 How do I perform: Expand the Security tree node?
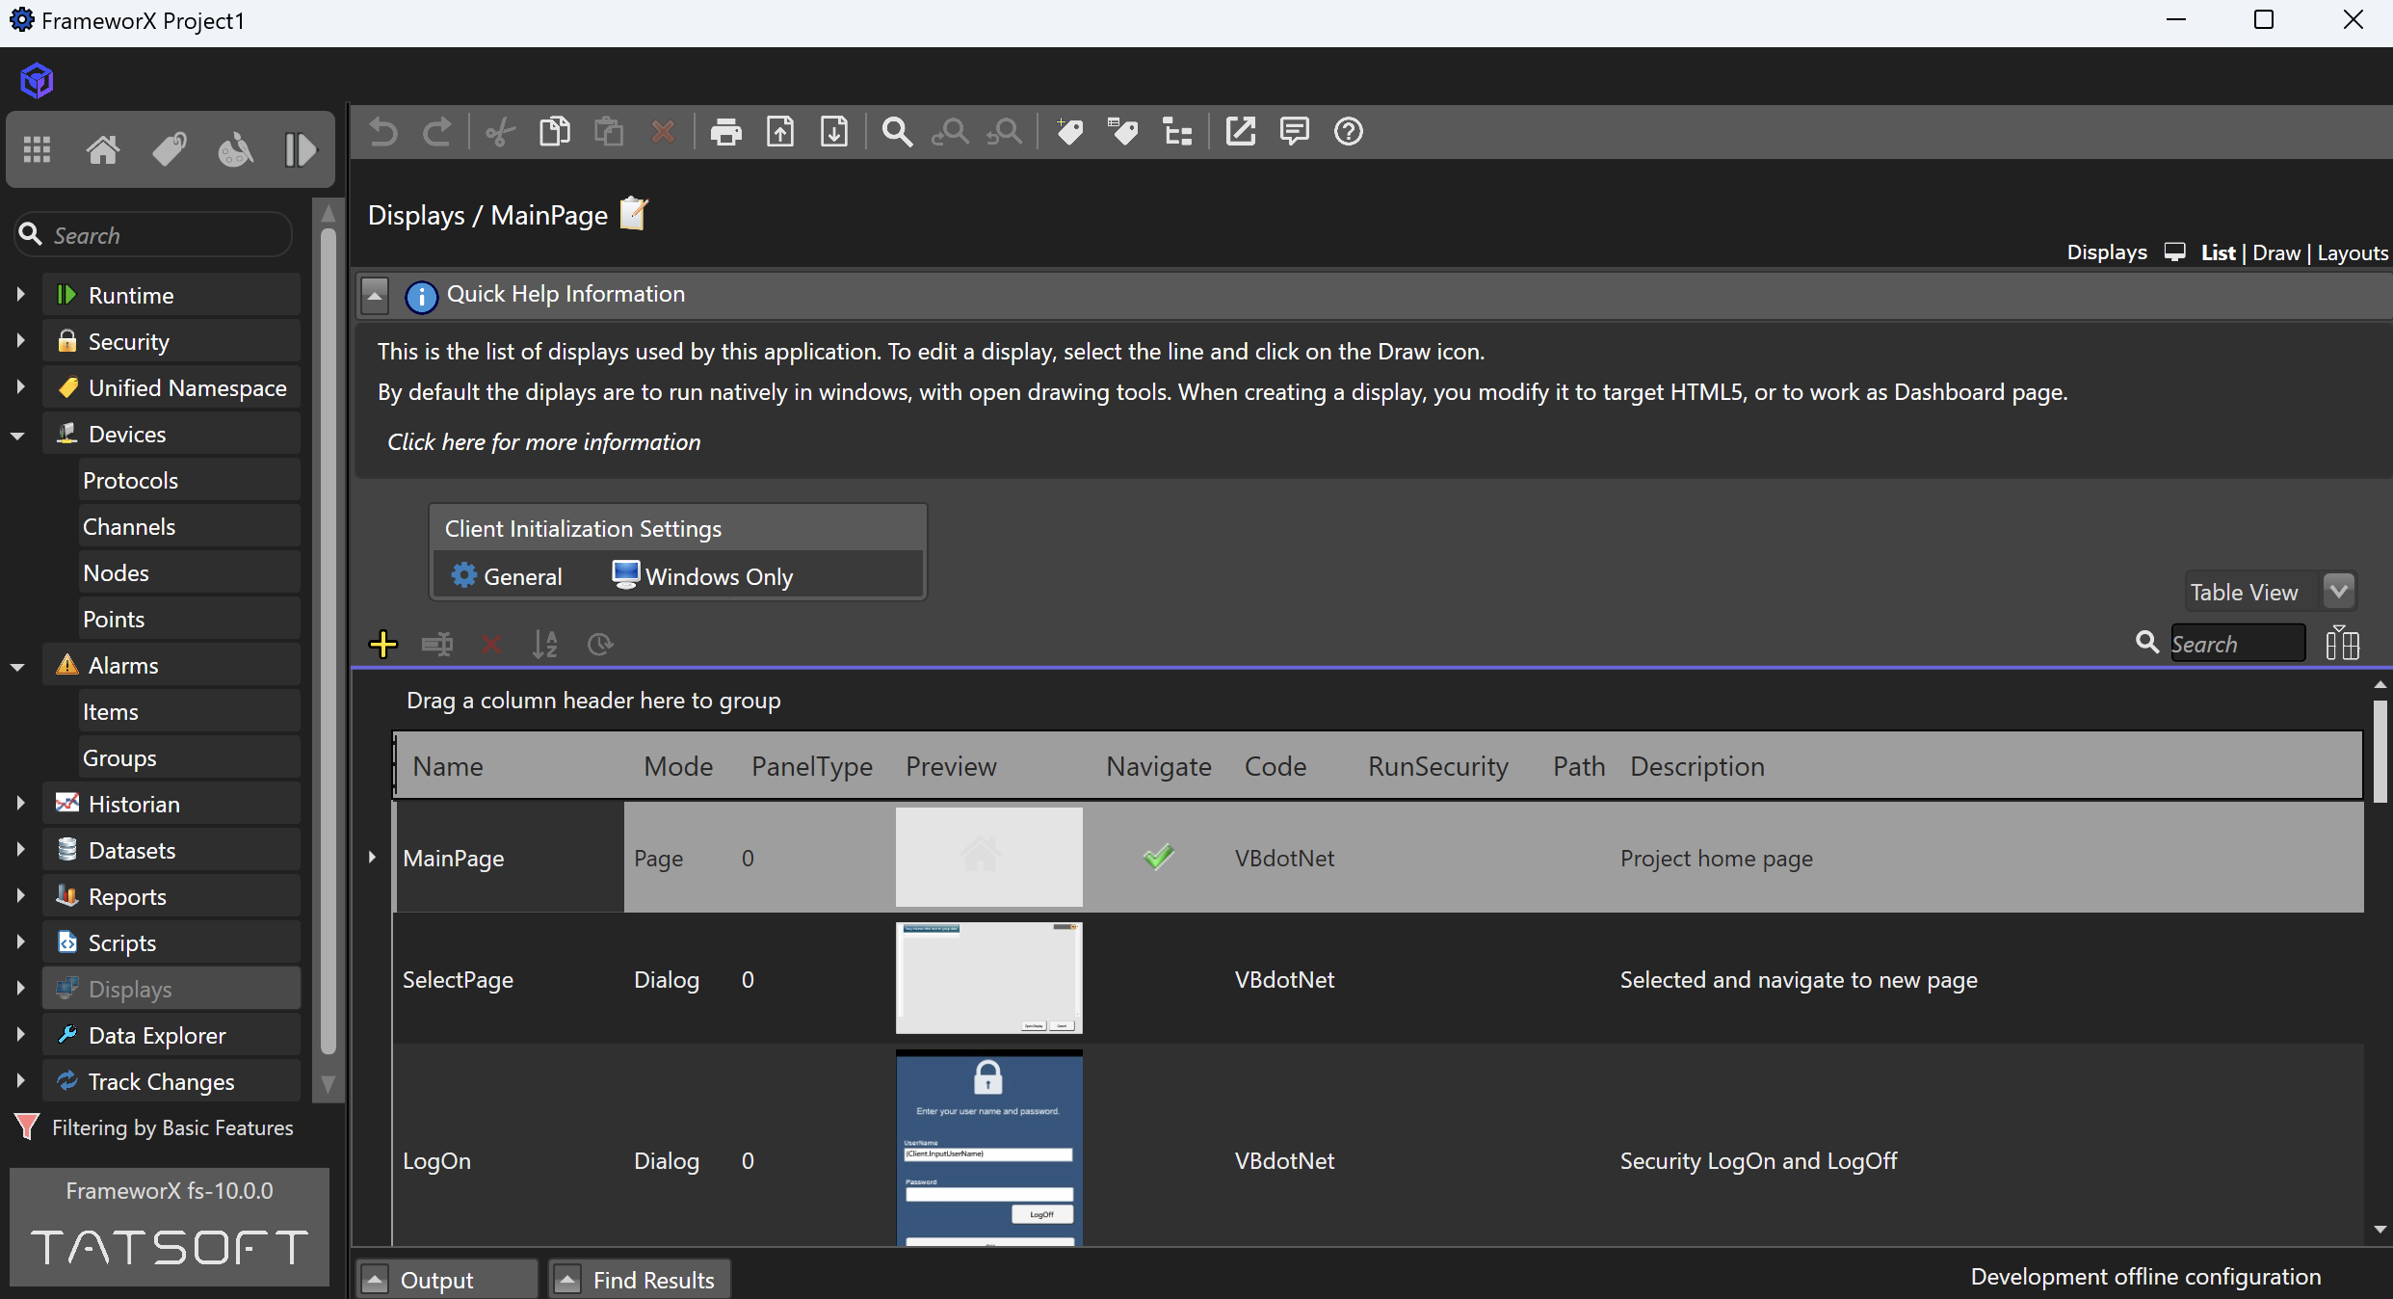click(x=20, y=340)
